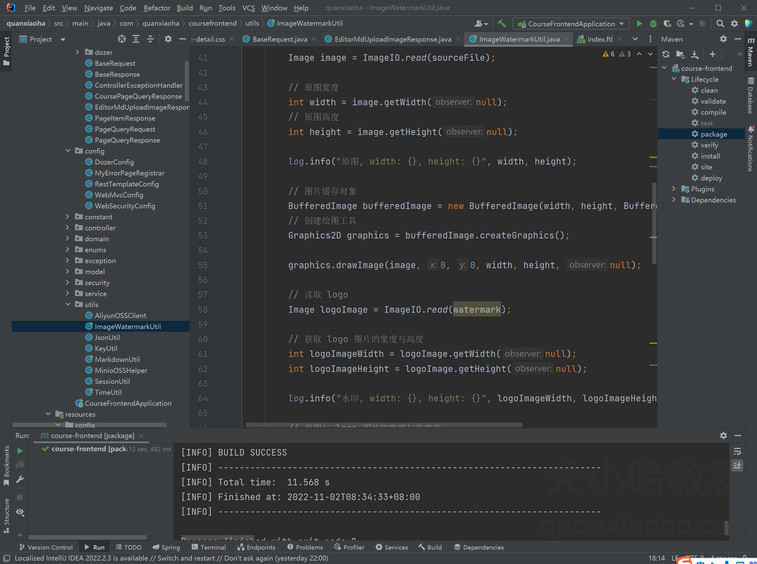Click Select Opened File target icon
Screen dimensions: 757x564
[122, 39]
